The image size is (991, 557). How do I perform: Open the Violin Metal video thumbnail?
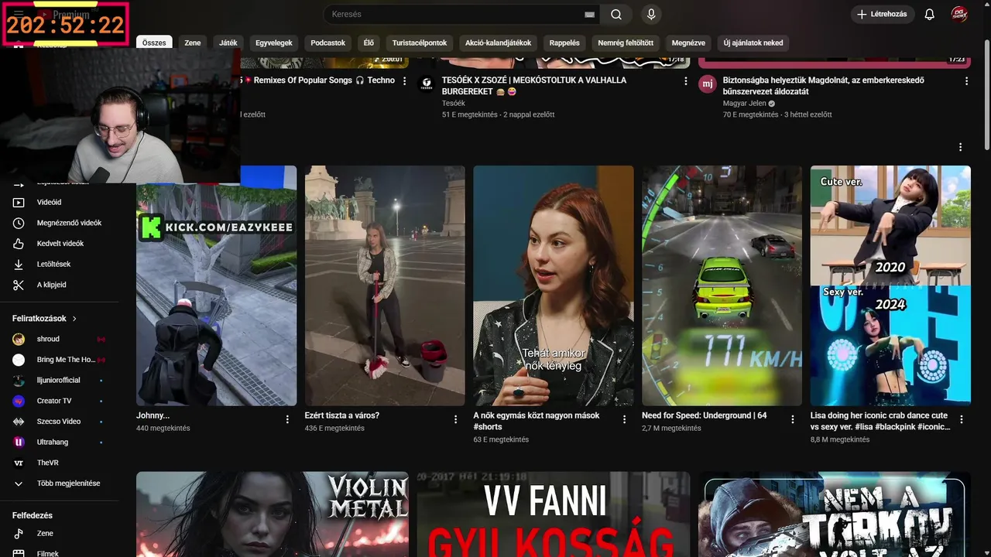click(x=273, y=514)
